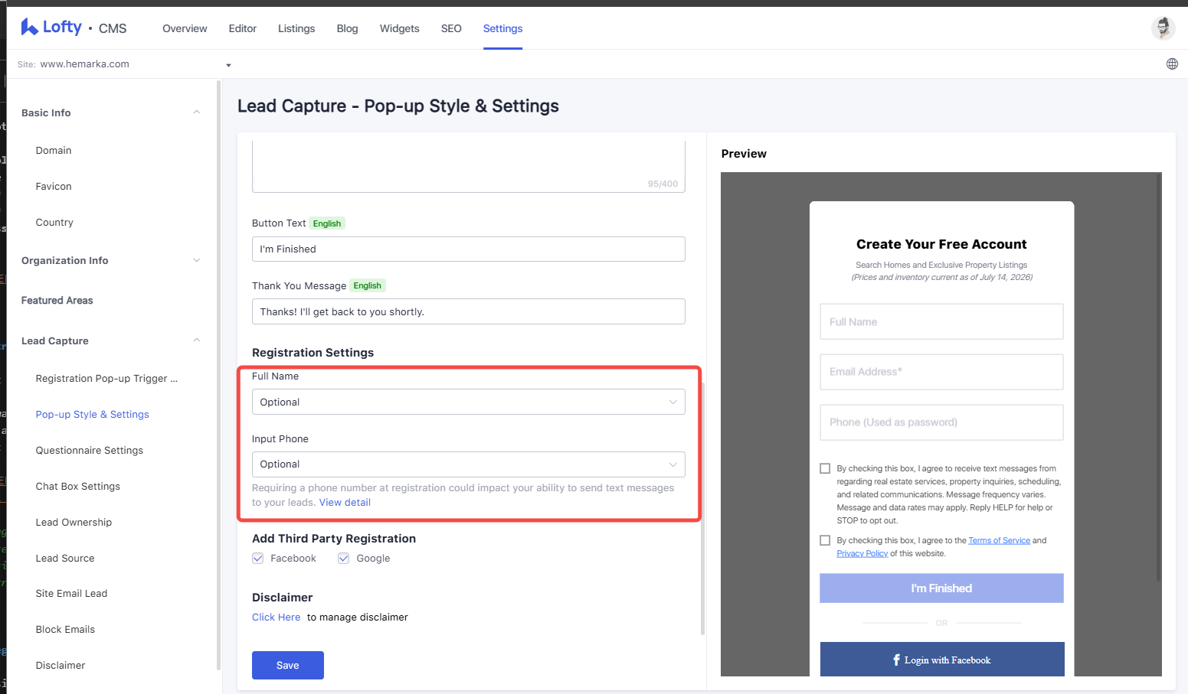The image size is (1188, 694).
Task: Click the Email Address field in preview
Action: 941,372
